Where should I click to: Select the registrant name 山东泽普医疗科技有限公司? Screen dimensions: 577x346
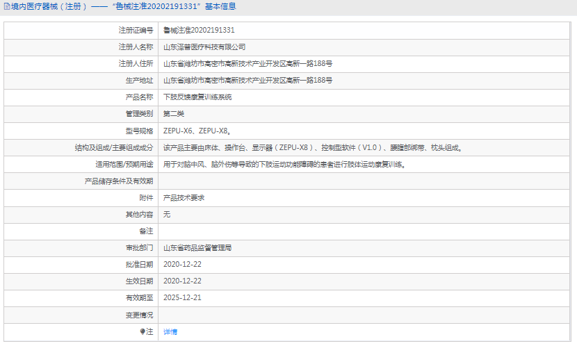[204, 47]
